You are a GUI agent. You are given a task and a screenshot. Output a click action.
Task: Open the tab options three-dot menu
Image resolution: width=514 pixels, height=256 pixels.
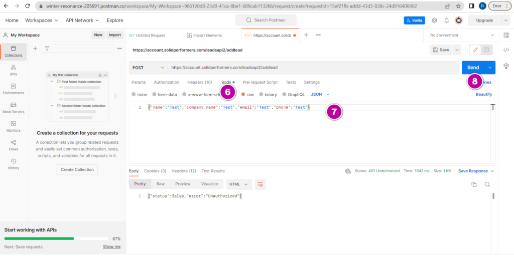click(x=318, y=35)
